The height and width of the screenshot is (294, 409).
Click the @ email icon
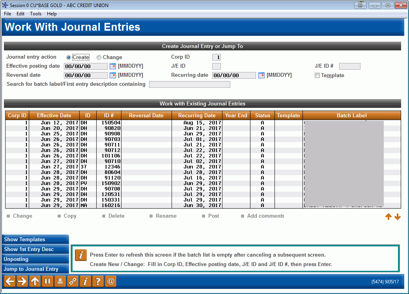pyautogui.click(x=110, y=281)
